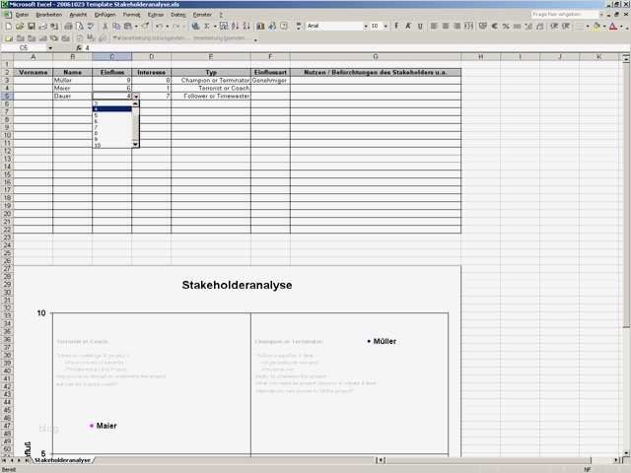Click the AutoSum sigma icon
Viewport: 631px width, 473px height.
tap(207, 27)
